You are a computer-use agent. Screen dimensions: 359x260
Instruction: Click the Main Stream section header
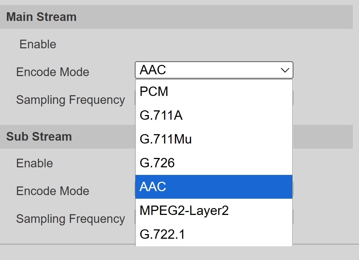click(41, 17)
